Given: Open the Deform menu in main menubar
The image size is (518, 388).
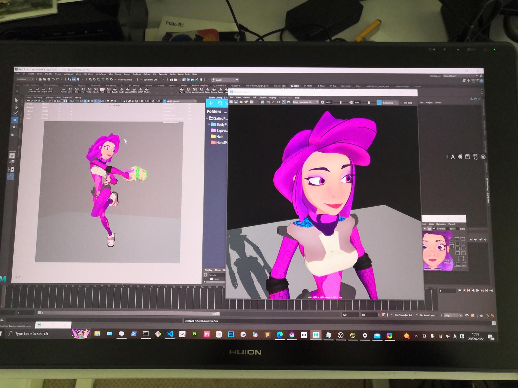Looking at the screenshot, I should 147,74.
